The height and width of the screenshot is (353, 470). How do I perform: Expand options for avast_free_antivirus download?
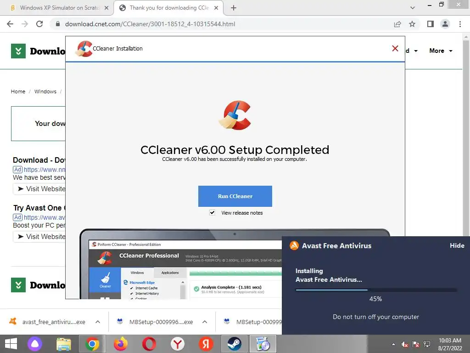pyautogui.click(x=98, y=322)
